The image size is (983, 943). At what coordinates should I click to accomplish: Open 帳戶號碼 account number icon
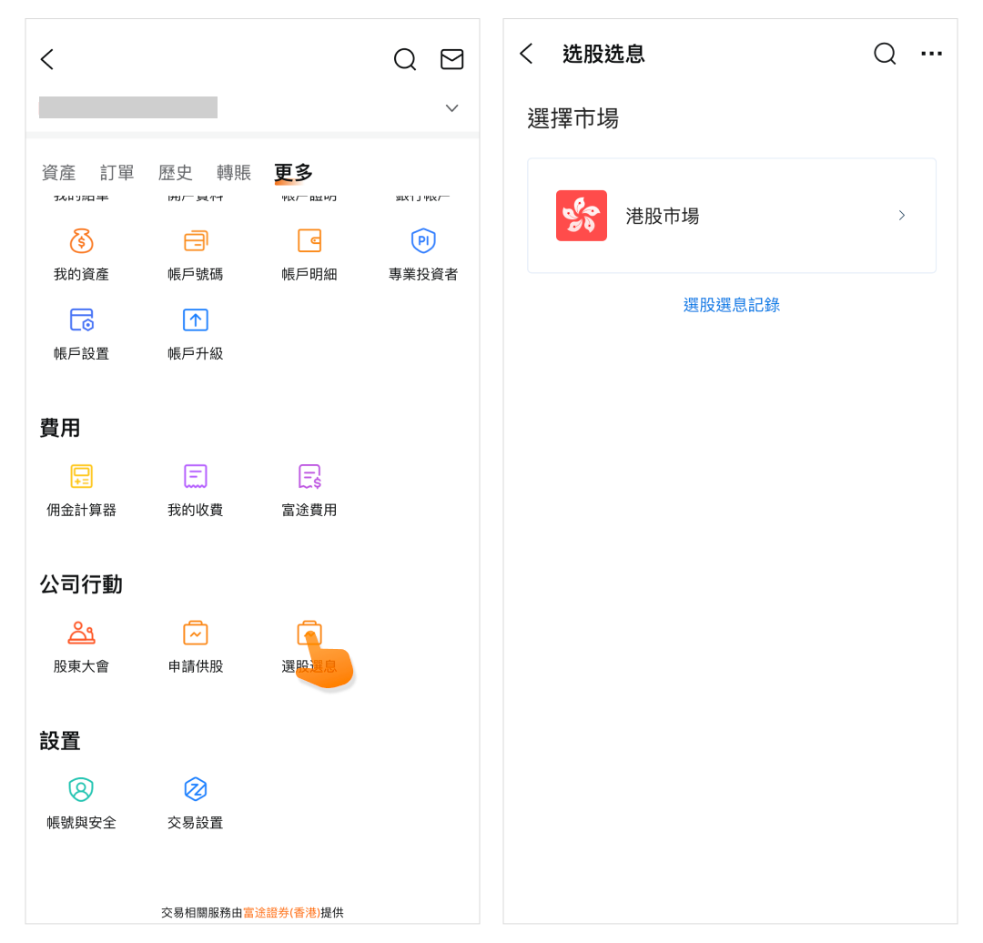point(196,241)
